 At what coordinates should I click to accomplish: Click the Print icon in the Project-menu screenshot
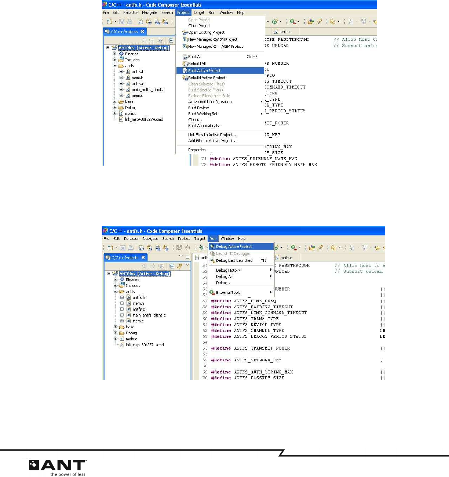(x=129, y=22)
